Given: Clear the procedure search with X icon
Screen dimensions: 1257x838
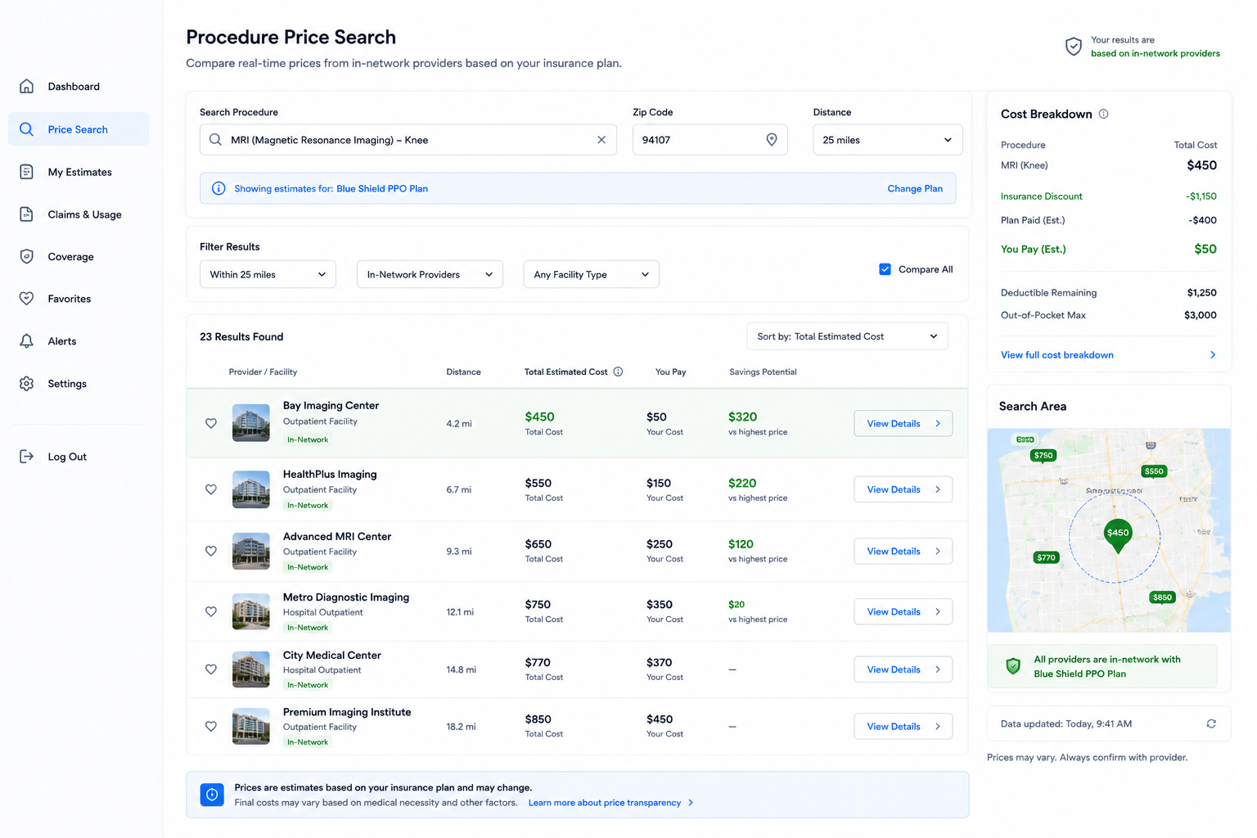Looking at the screenshot, I should [x=601, y=140].
